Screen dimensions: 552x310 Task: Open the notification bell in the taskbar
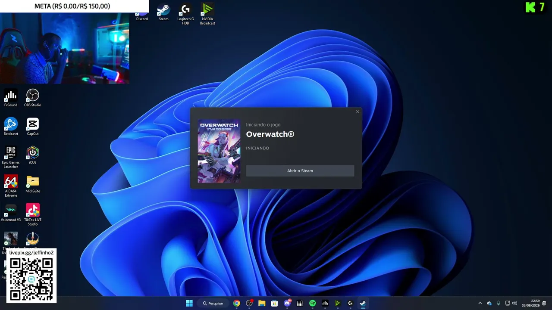(544, 303)
